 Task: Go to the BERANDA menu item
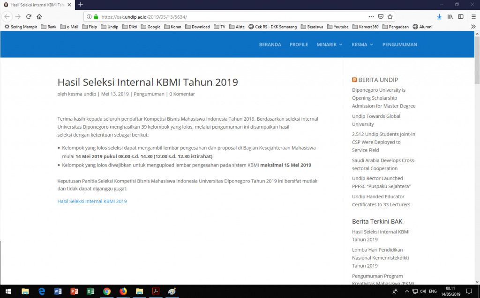click(270, 44)
